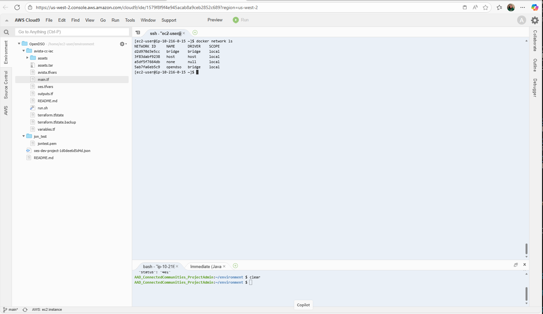Click the browser address bar URL
543x314 pixels.
pyautogui.click(x=147, y=7)
